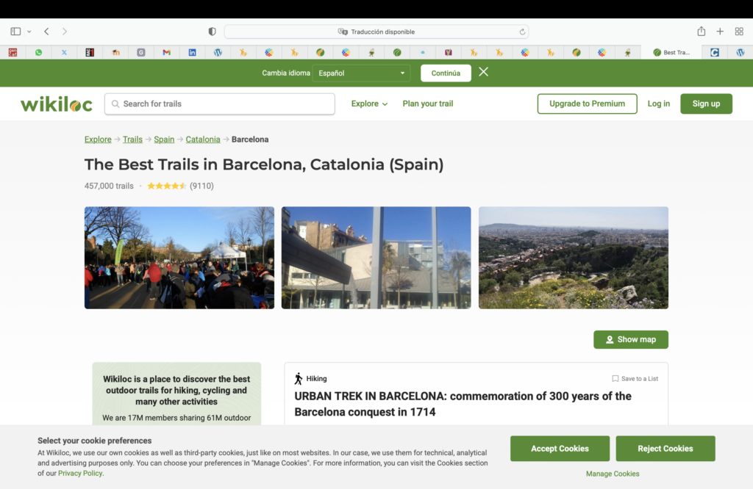Click the 'Accept Cookies' button
Screen dimensions: 753x489
point(560,449)
